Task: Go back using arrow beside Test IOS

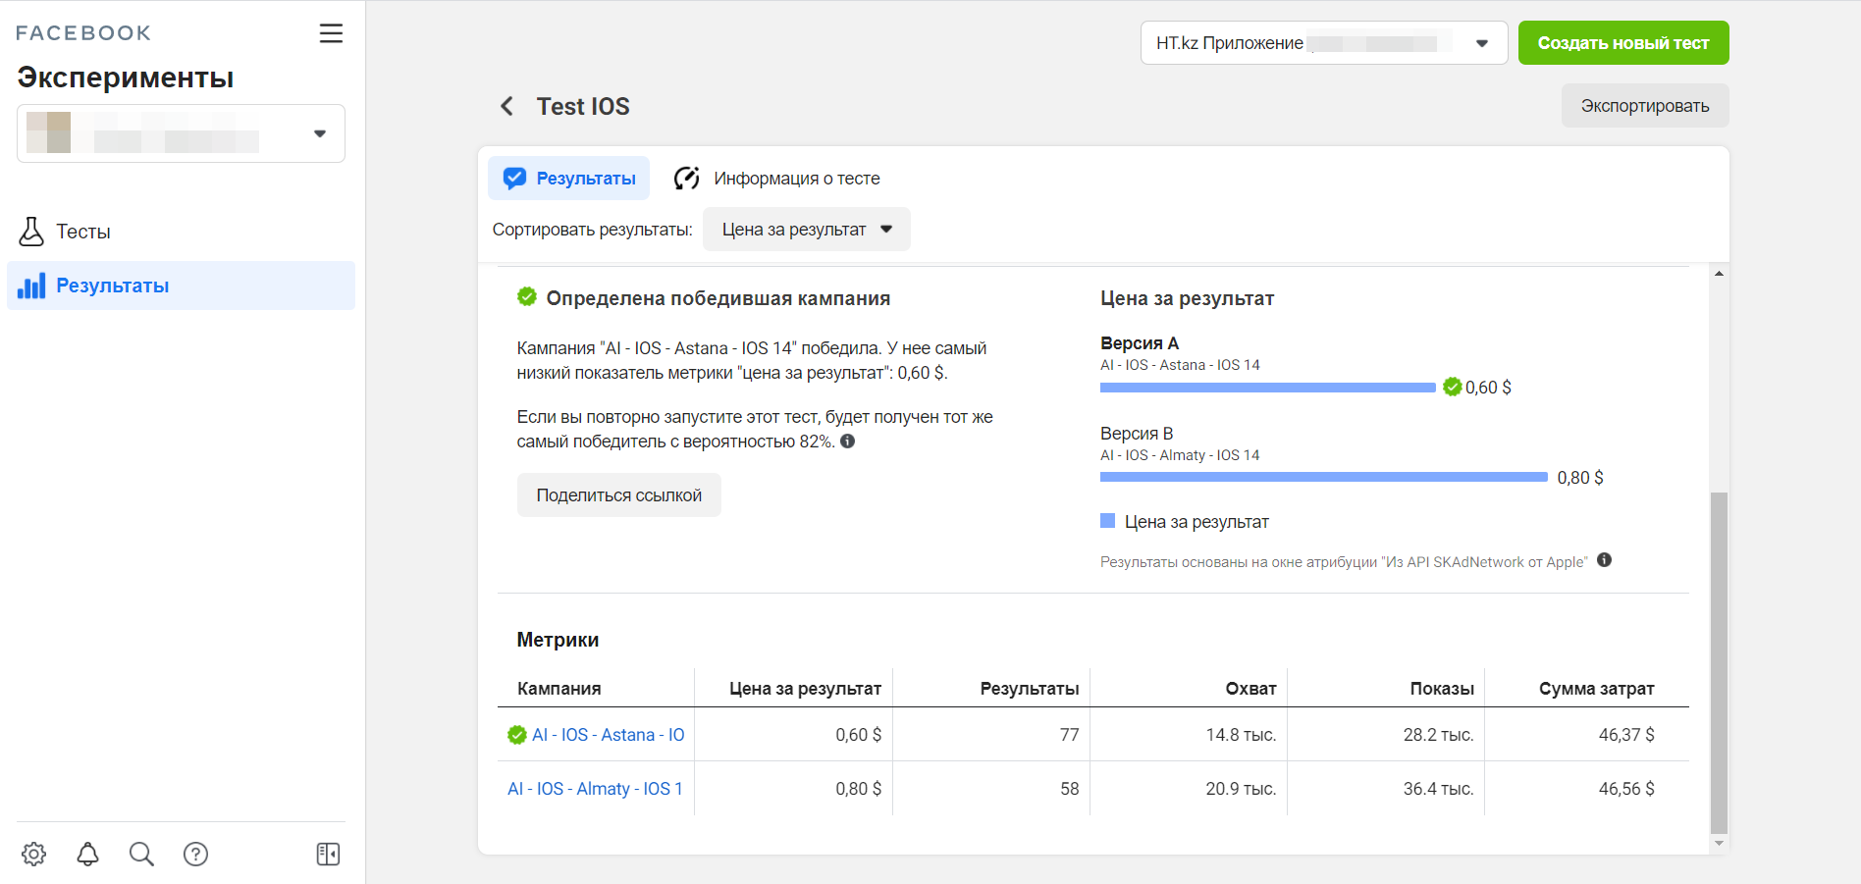Action: point(506,106)
